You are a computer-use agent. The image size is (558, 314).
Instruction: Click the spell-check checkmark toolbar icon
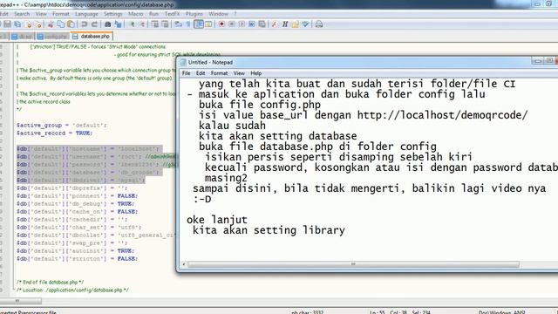pyautogui.click(x=305, y=24)
